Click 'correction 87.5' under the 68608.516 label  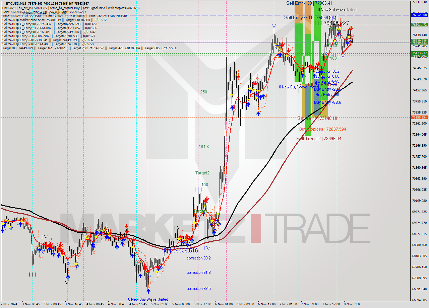pyautogui.click(x=199, y=289)
